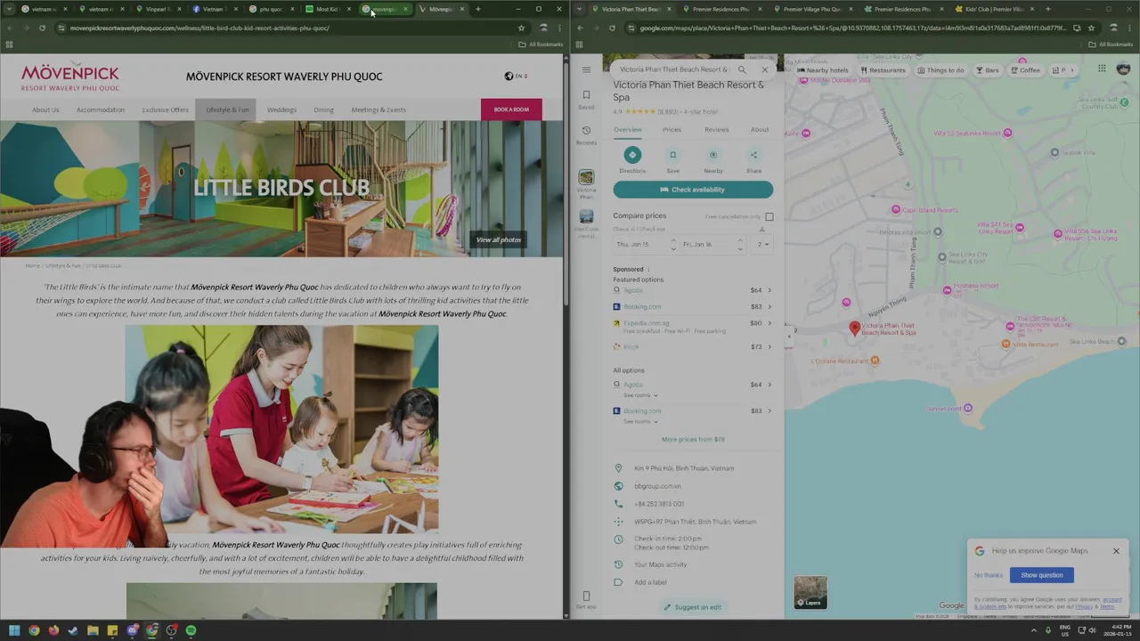Open the Accommodation menu item
Viewport: 1140px width, 641px height.
(x=101, y=110)
